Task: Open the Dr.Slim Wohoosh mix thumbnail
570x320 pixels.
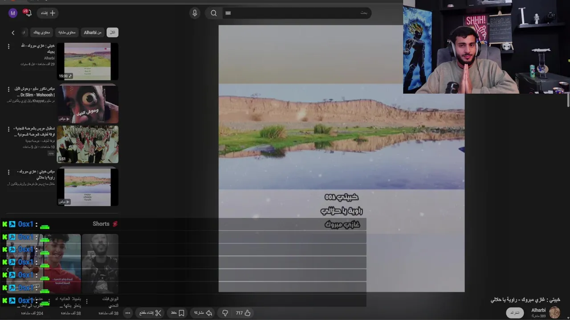Action: point(88,104)
